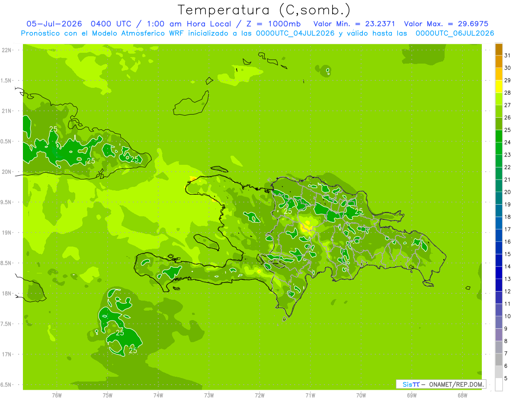
Task: Click the "21N" latitude axis label
Action: click(x=7, y=111)
